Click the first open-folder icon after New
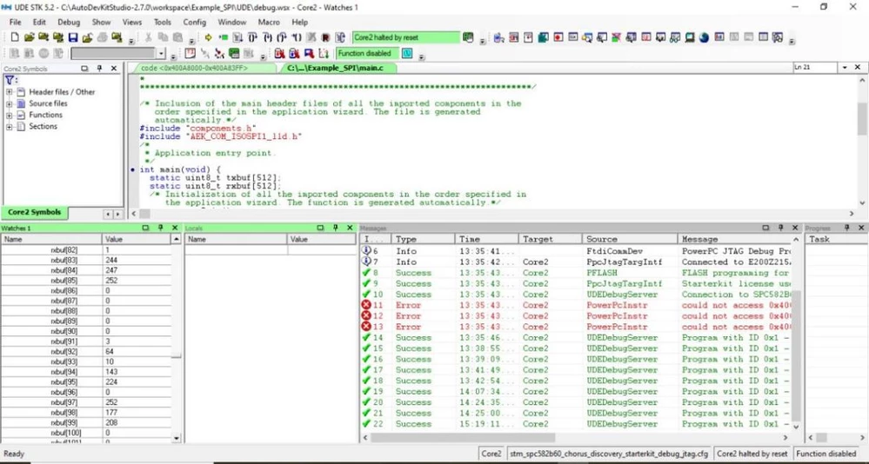This screenshot has height=464, width=869. tap(30, 37)
